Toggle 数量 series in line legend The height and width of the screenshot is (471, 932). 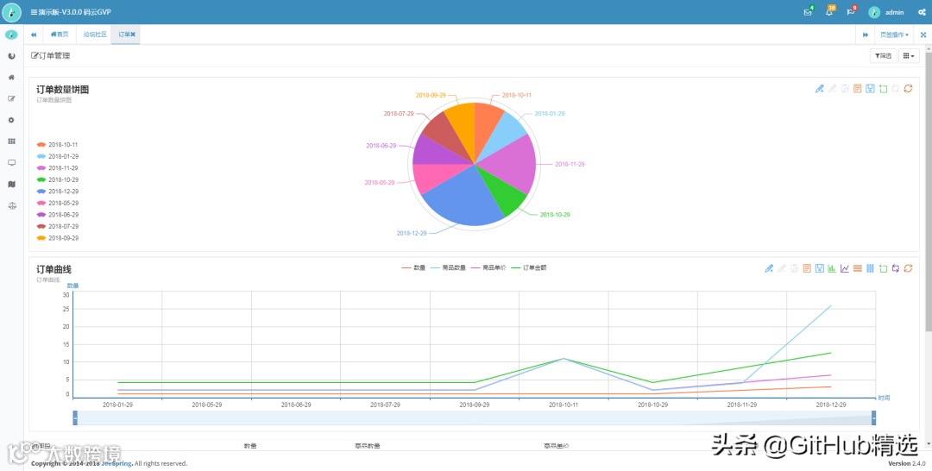[x=413, y=268]
